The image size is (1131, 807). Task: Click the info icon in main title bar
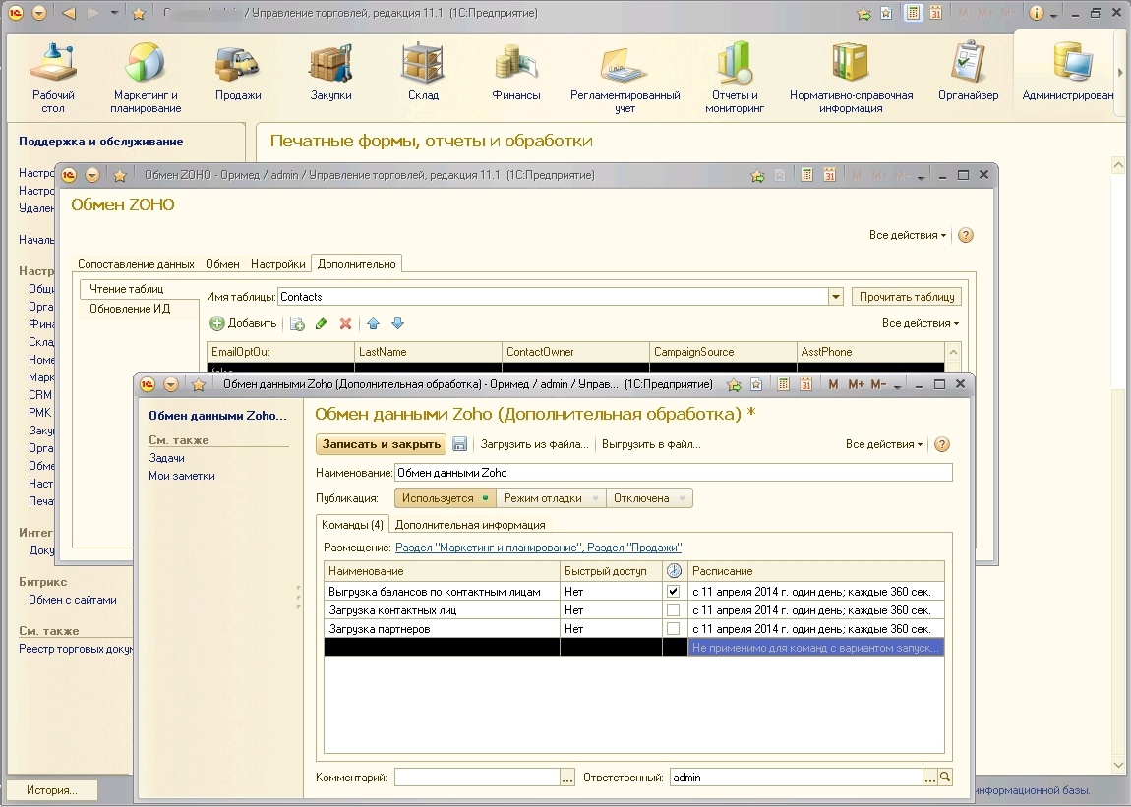tap(1036, 13)
